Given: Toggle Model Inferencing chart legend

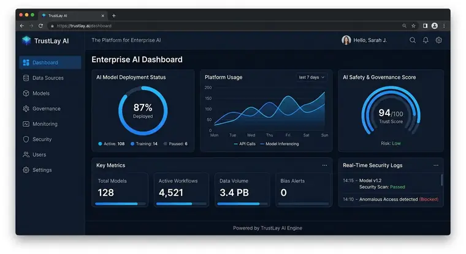Looking at the screenshot, I should [x=280, y=144].
